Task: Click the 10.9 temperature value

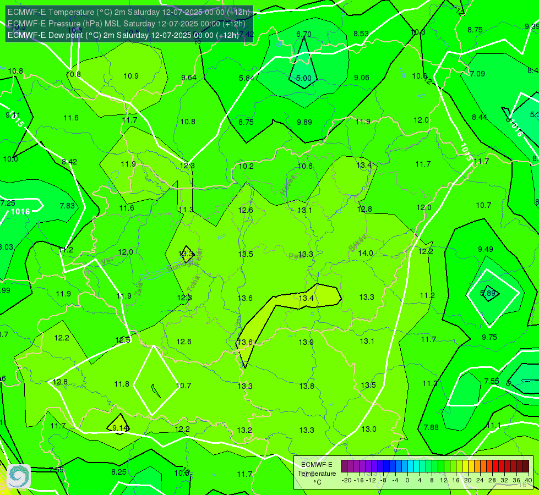Action: pyautogui.click(x=132, y=76)
